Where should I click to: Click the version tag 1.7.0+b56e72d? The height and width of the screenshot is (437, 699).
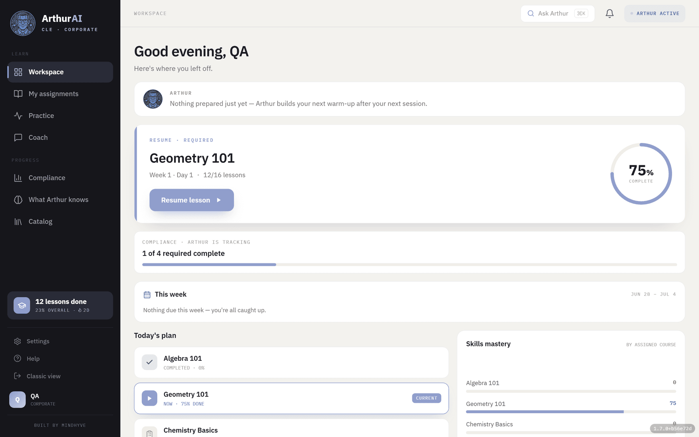[x=672, y=429]
